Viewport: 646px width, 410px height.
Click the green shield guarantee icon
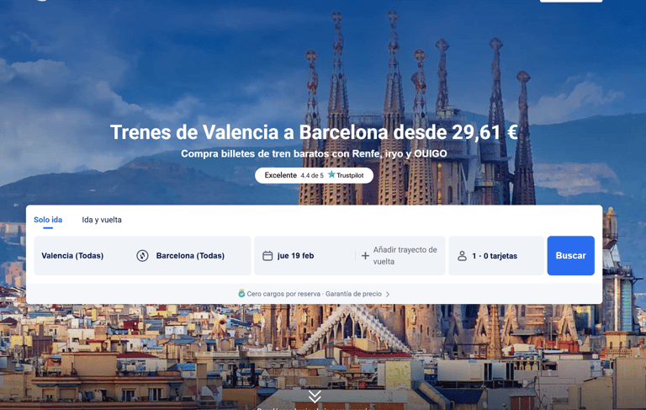241,294
